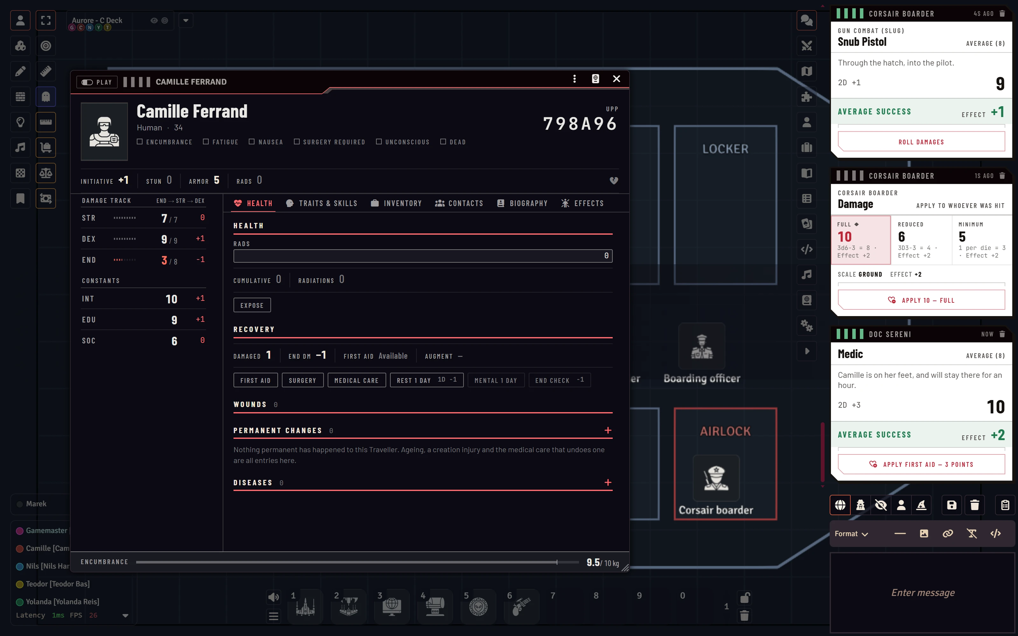Unlock the hotbar with the padlock icon

coord(744,597)
